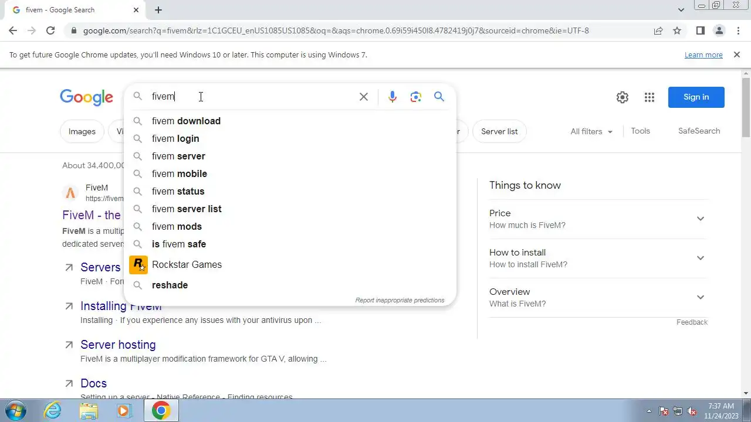Viewport: 751px width, 422px height.
Task: Select the 'fivem server list' suggestion
Action: coord(290,209)
